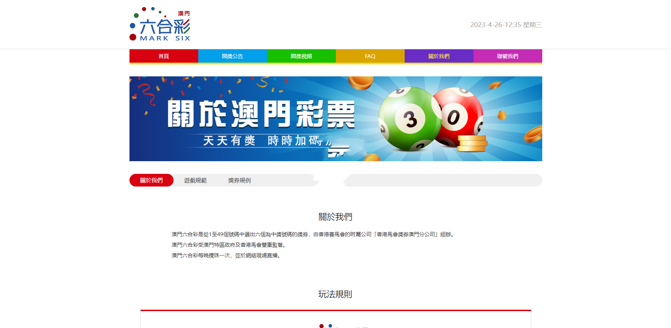Open the 開獎公告 navigation item
This screenshot has height=328, width=671.
coord(232,56)
